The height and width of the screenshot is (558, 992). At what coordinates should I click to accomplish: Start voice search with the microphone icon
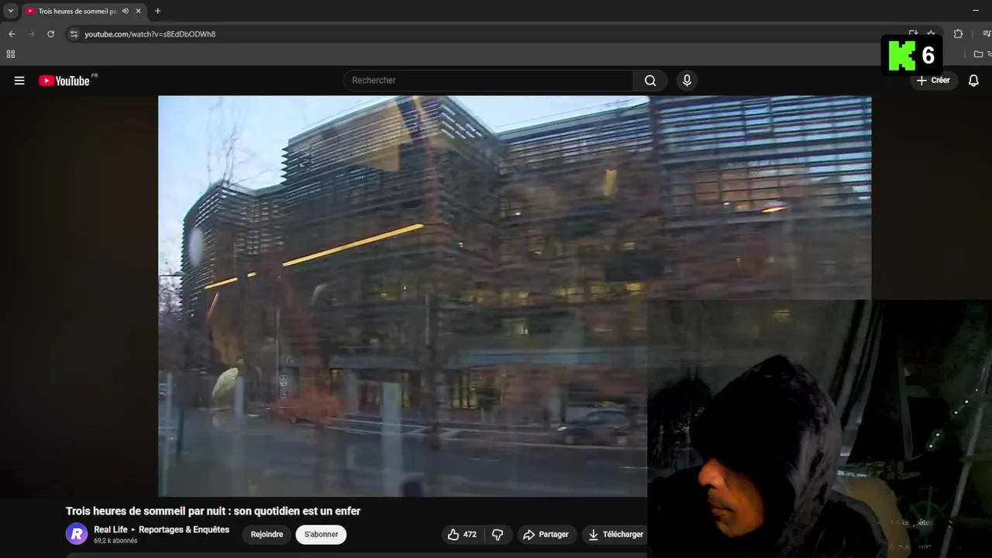[x=687, y=81]
